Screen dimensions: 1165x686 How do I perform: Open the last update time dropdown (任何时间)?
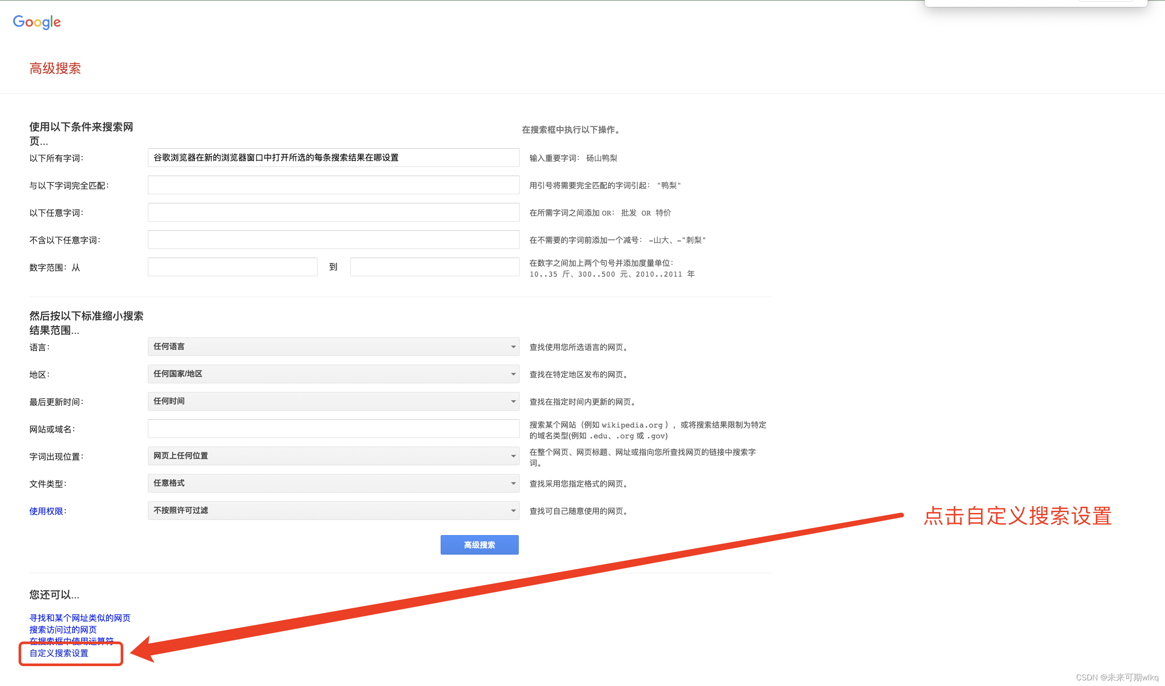pyautogui.click(x=333, y=401)
